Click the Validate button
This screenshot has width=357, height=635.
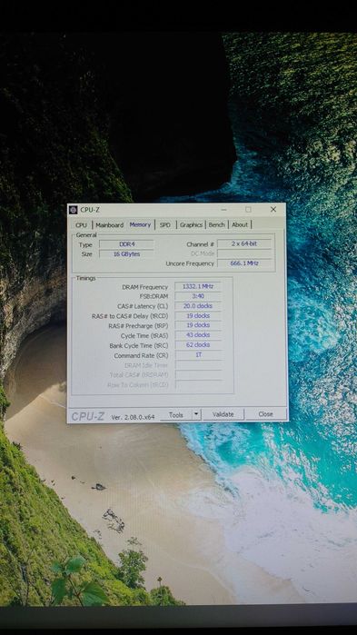[223, 414]
